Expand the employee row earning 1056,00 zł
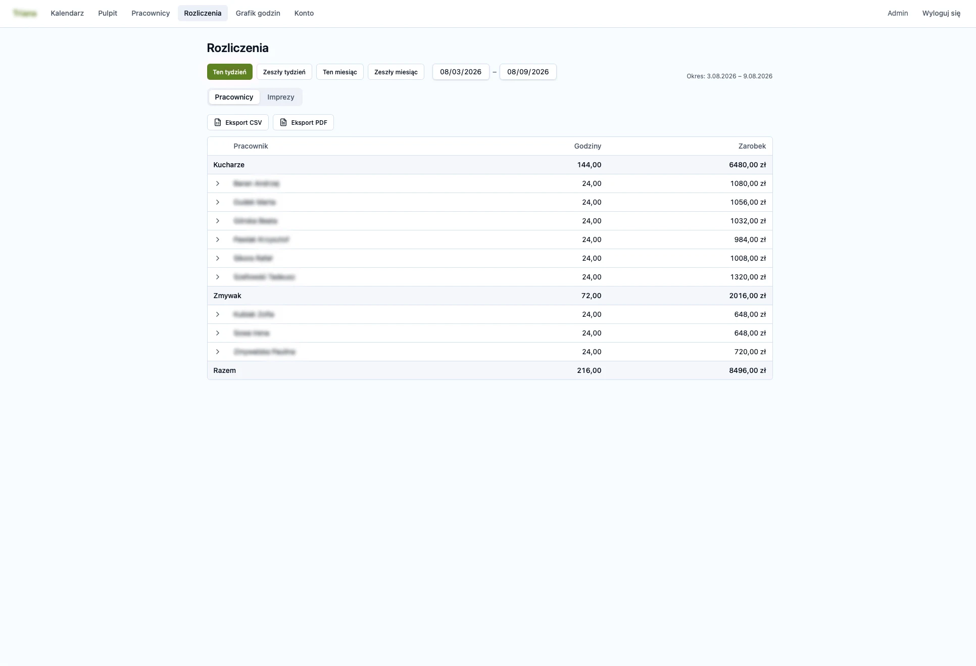 coord(218,202)
